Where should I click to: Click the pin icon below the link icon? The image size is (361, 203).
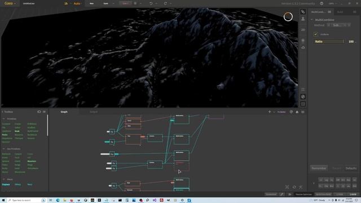pyautogui.click(x=303, y=19)
